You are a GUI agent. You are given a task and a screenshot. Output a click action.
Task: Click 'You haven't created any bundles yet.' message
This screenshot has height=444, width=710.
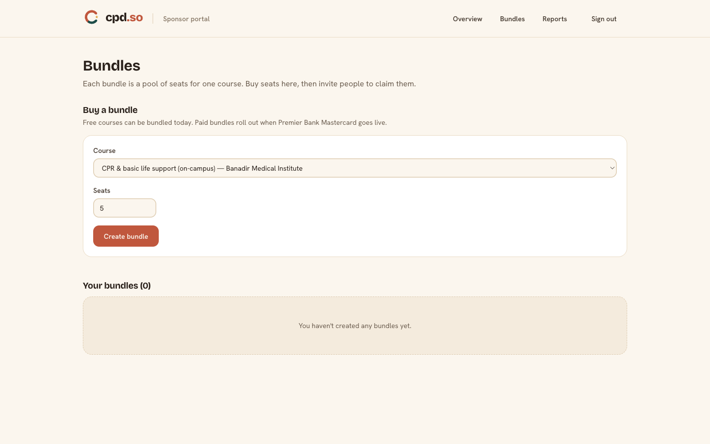[355, 326]
